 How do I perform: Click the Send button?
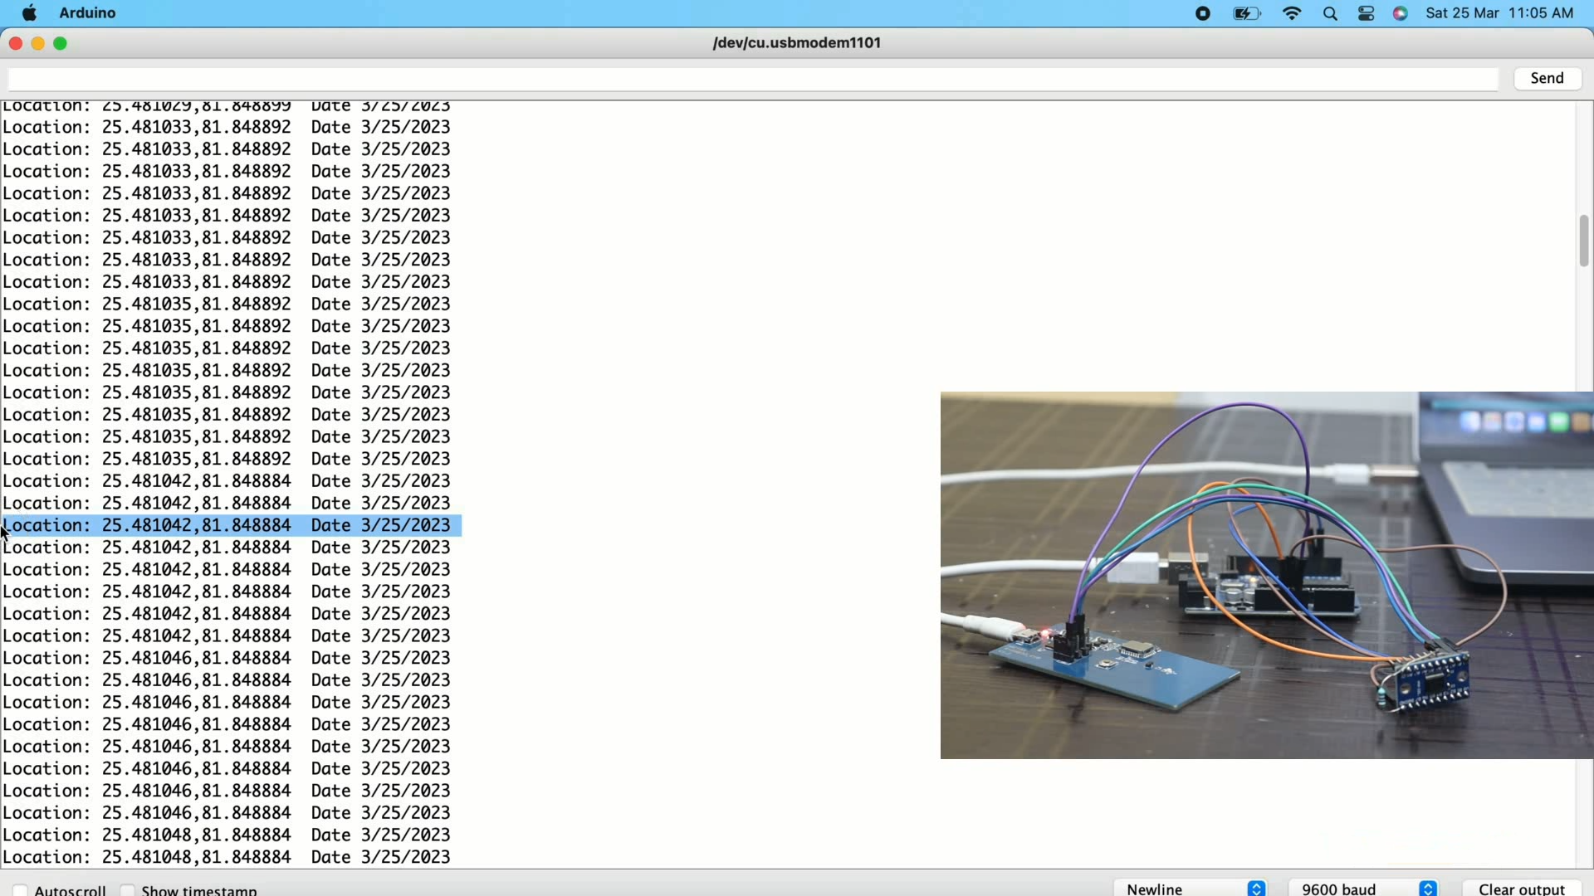point(1548,79)
